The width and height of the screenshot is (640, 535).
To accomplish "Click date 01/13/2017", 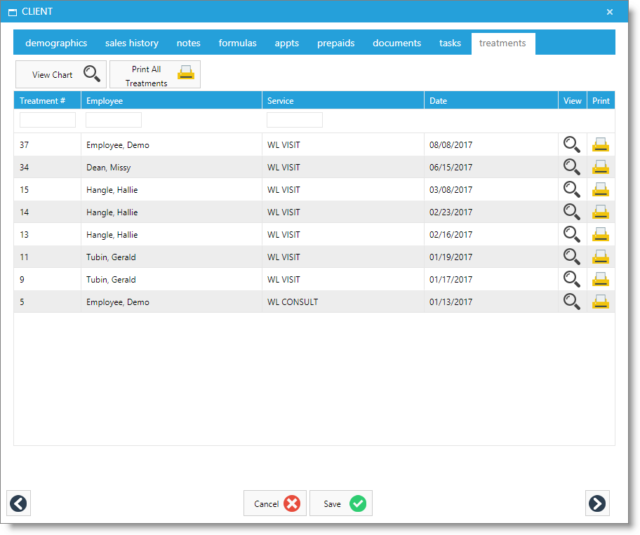I will (451, 302).
